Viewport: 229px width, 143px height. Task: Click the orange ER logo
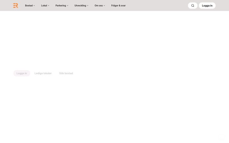16,5
